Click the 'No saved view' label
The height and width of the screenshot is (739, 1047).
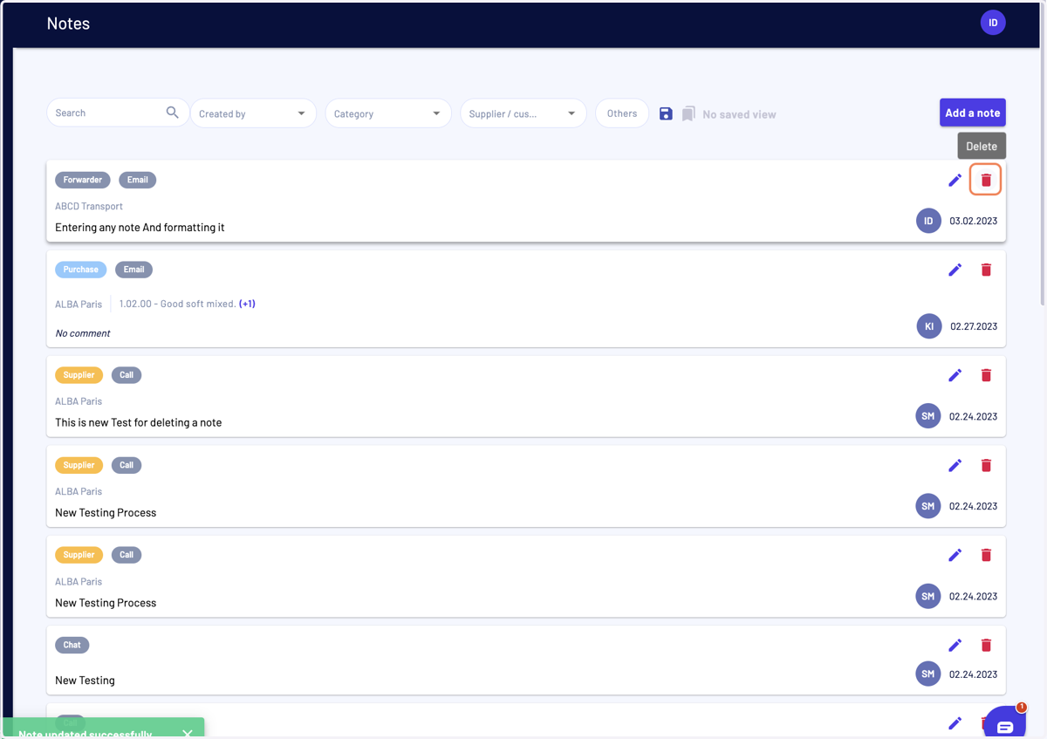point(739,114)
